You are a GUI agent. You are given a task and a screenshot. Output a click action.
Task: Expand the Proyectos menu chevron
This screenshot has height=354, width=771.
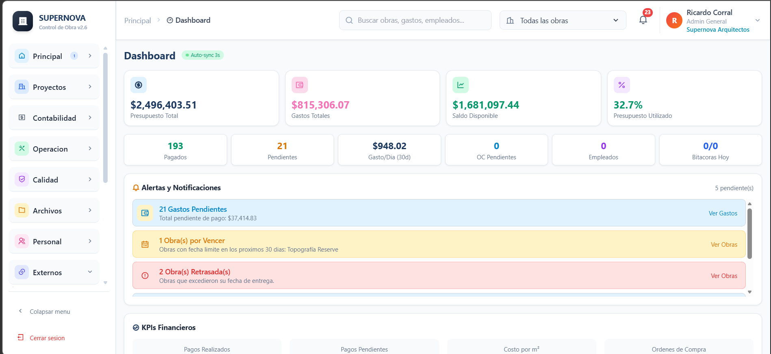(x=90, y=87)
